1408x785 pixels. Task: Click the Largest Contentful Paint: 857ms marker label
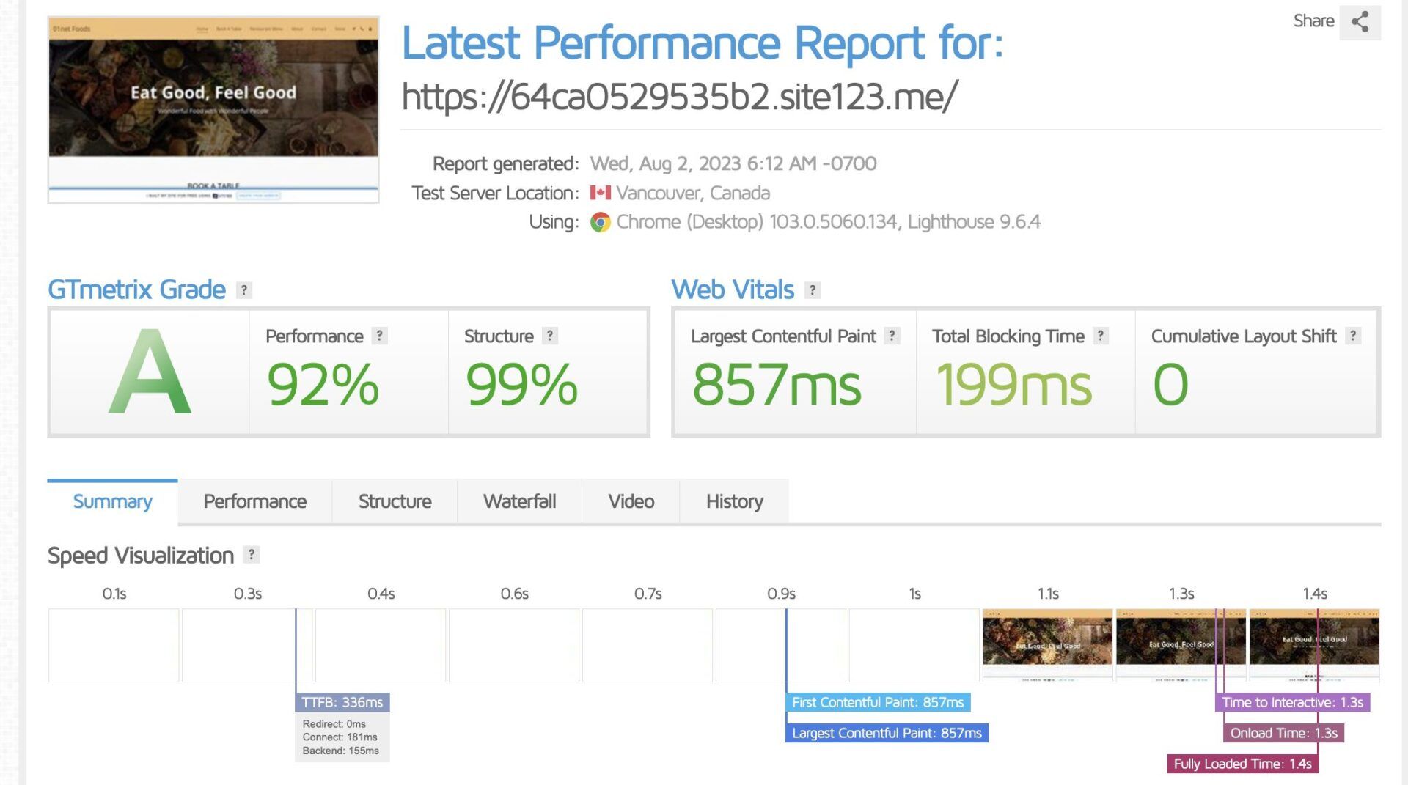coord(887,733)
